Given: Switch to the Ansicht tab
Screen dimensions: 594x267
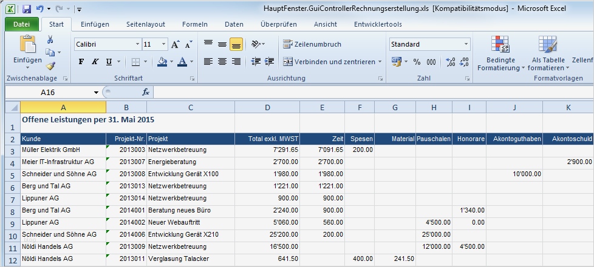Looking at the screenshot, I should [326, 24].
